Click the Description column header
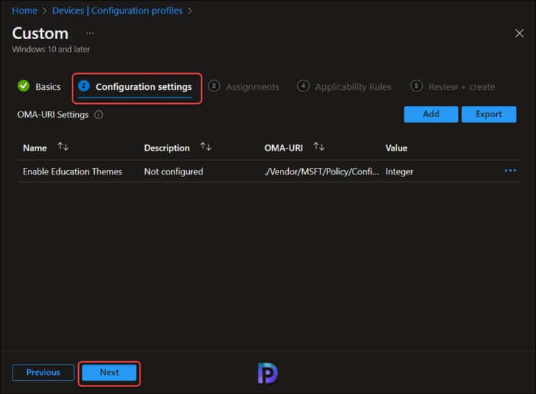 tap(167, 148)
